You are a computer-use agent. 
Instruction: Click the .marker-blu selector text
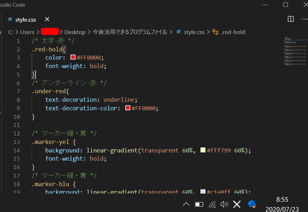pos(51,184)
